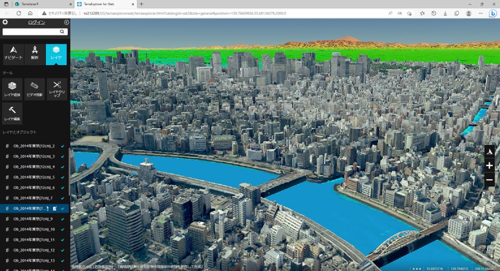Zoom out with the minus button

click(489, 180)
